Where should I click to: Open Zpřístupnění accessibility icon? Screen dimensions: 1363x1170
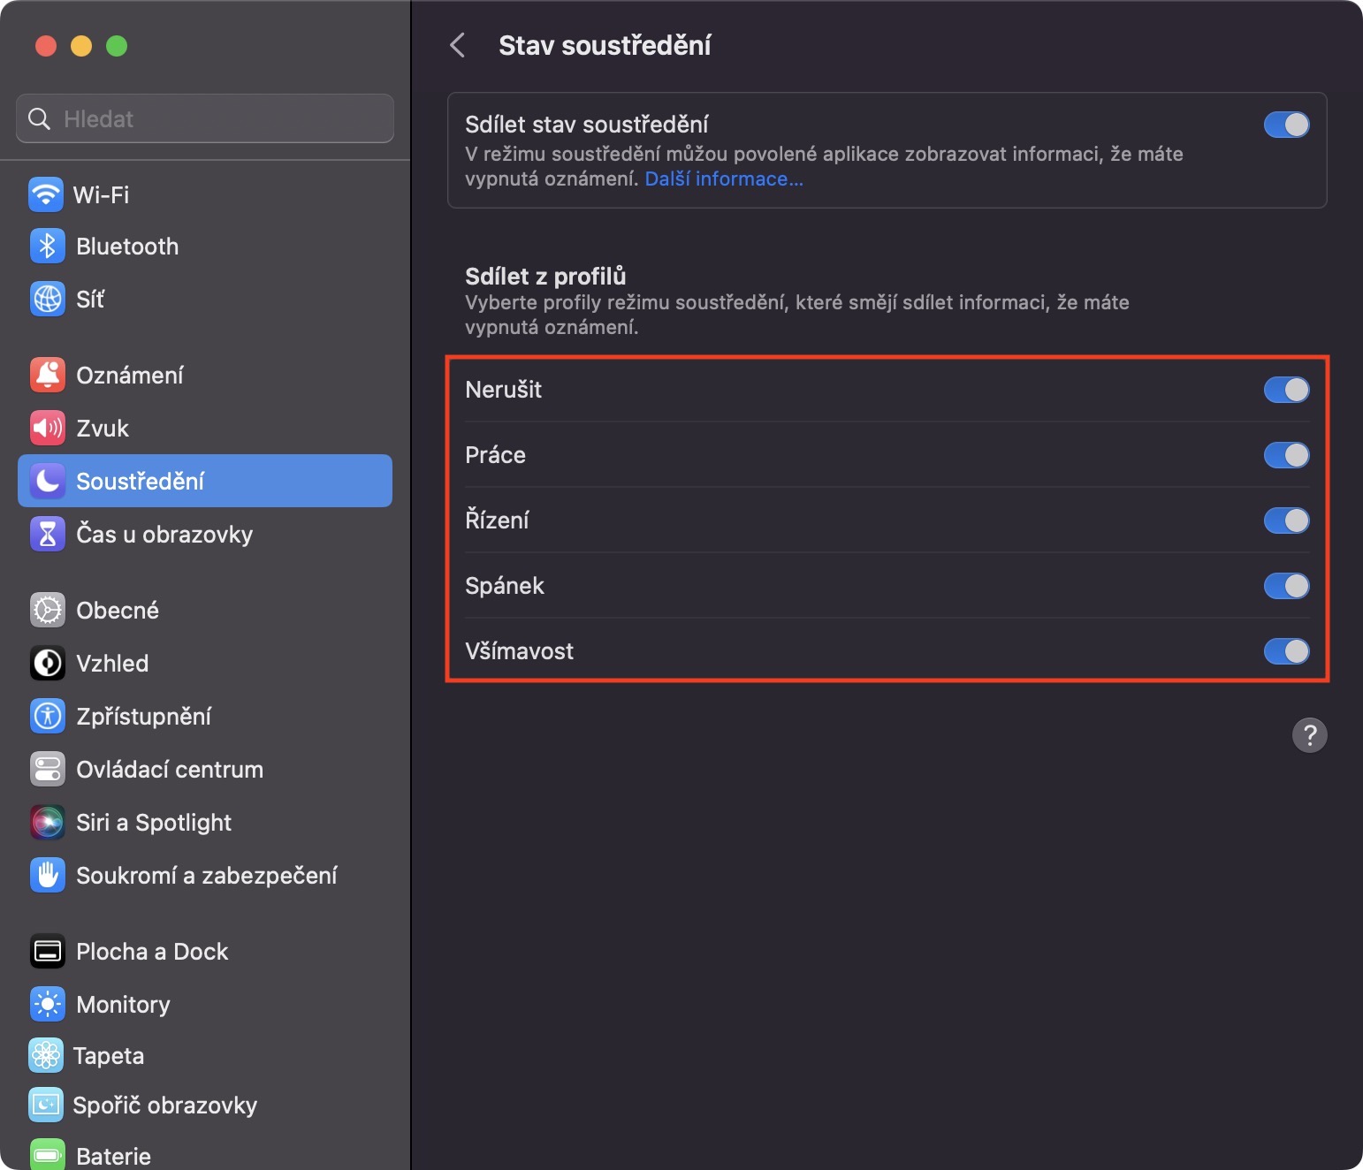(x=48, y=717)
